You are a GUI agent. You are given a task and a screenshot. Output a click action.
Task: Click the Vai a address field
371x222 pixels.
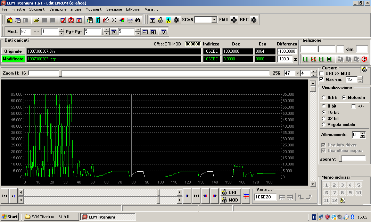(265, 197)
